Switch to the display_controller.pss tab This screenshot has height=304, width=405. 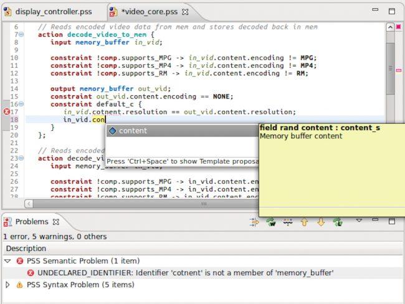pyautogui.click(x=49, y=12)
